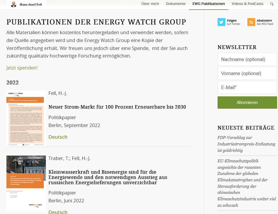Open Kleinwasserkraft und Bioenergie cover thumbnail
Image resolution: width=278 pixels, height=214 pixels.
26,183
